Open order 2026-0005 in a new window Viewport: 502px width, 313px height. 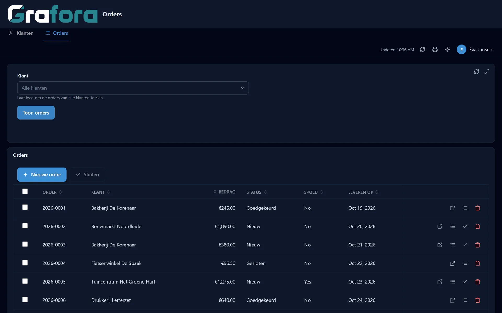[440, 282]
